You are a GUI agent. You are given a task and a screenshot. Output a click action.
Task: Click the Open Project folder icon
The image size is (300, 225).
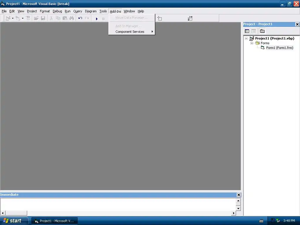pos(36,18)
